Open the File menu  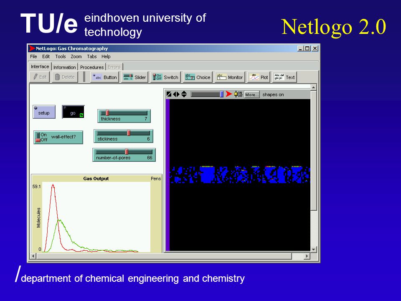click(x=33, y=56)
